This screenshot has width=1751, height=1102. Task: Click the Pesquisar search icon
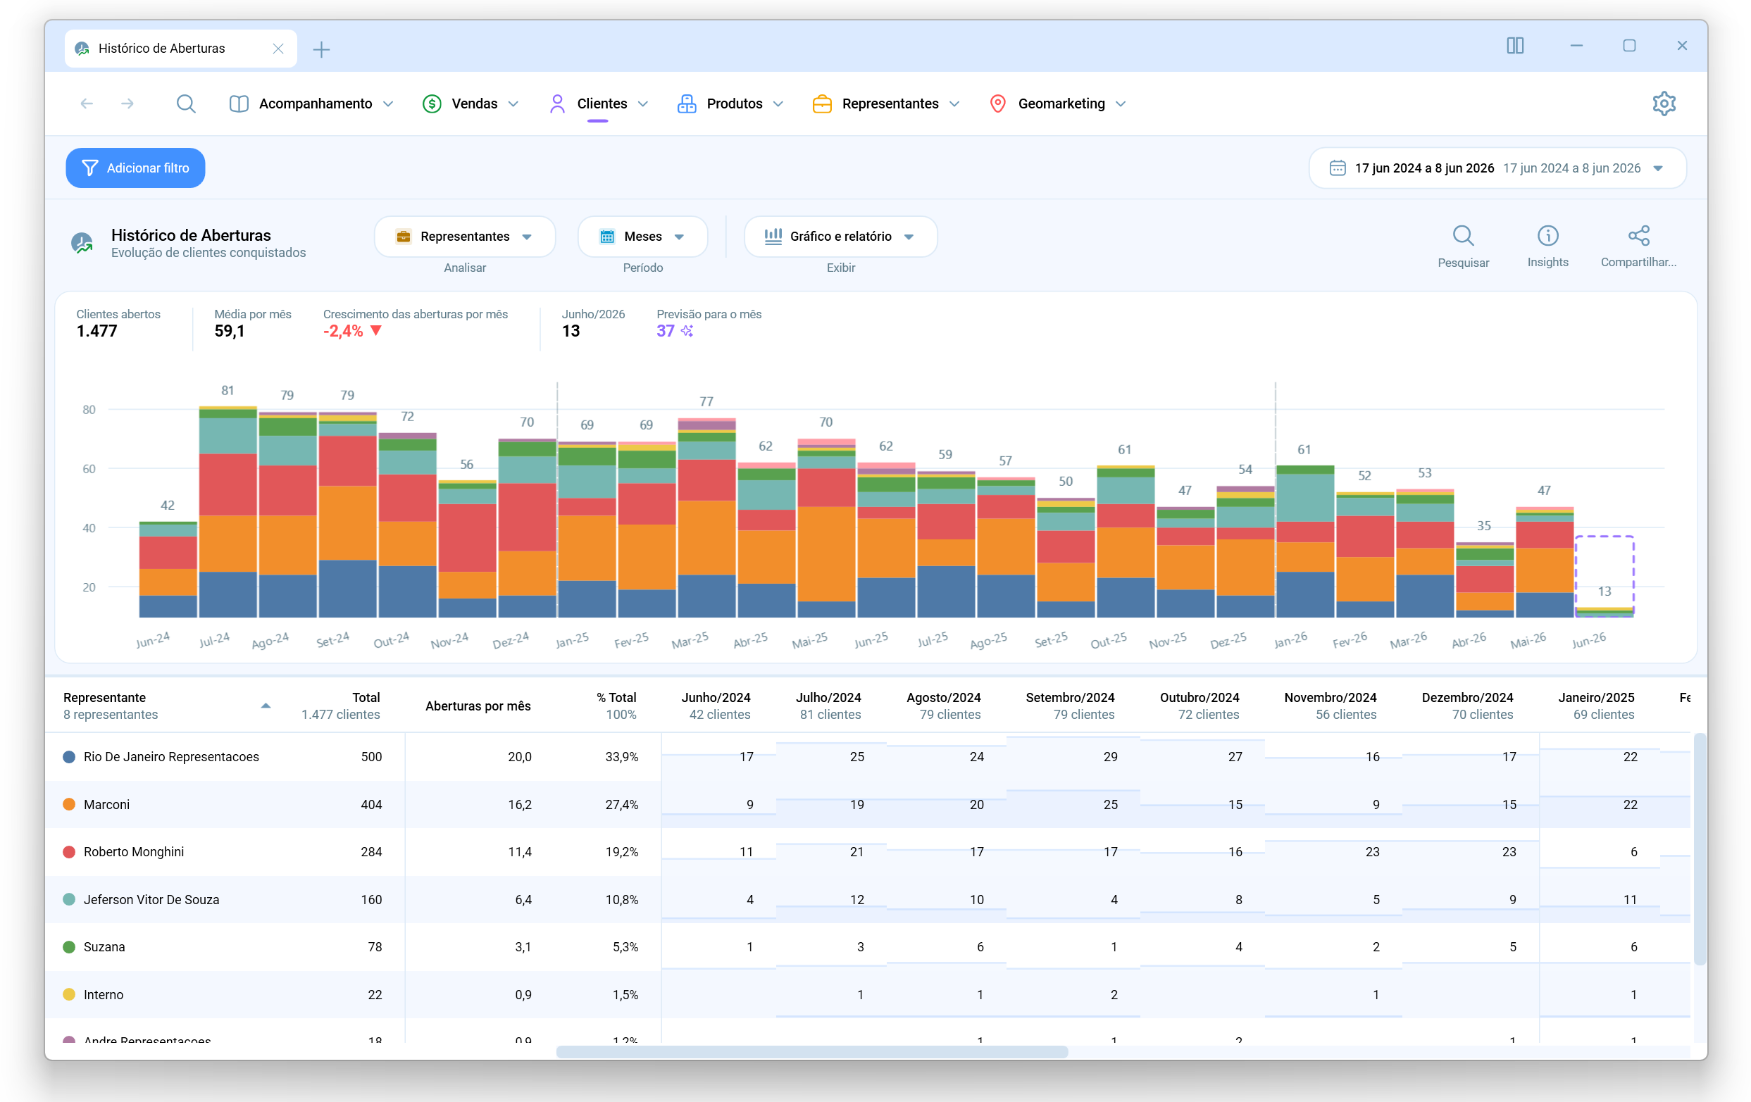[x=1462, y=235]
